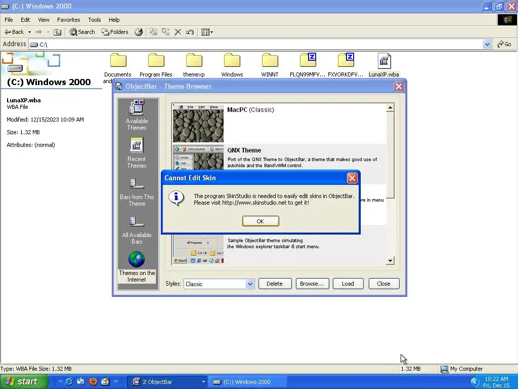
Task: Click the History toolbar icon
Action: click(x=139, y=32)
